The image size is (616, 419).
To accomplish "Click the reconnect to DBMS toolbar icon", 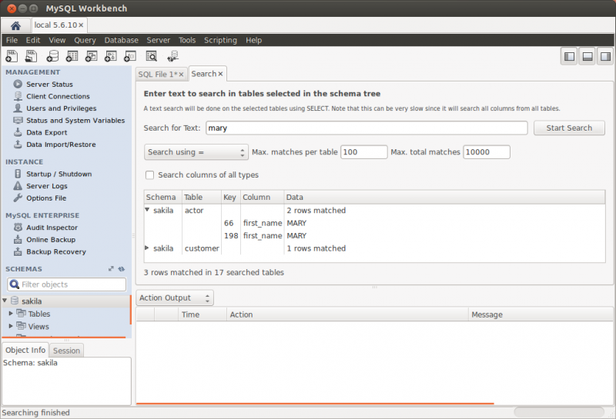I will (172, 56).
